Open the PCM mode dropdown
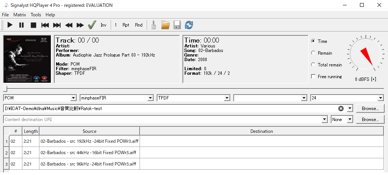The height and width of the screenshot is (175, 388). (40, 98)
